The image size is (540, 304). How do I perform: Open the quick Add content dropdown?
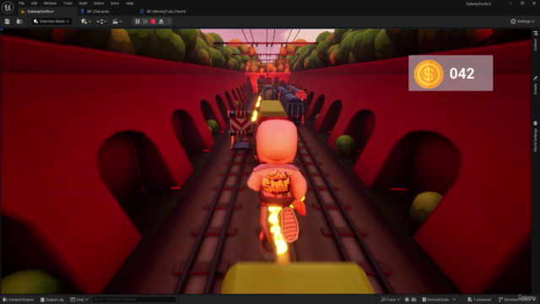[86, 21]
